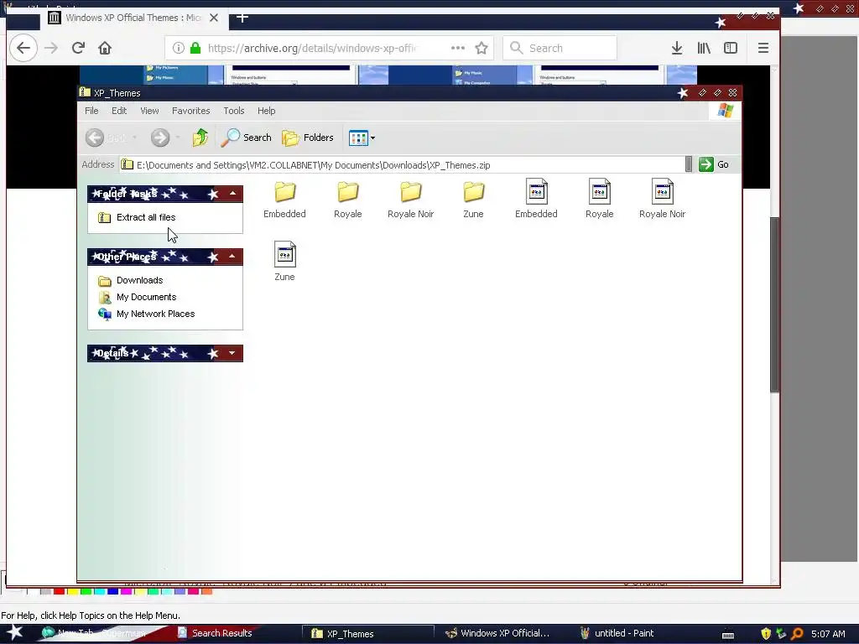The width and height of the screenshot is (859, 644).
Task: Bookmark this page with the star
Action: click(x=482, y=48)
